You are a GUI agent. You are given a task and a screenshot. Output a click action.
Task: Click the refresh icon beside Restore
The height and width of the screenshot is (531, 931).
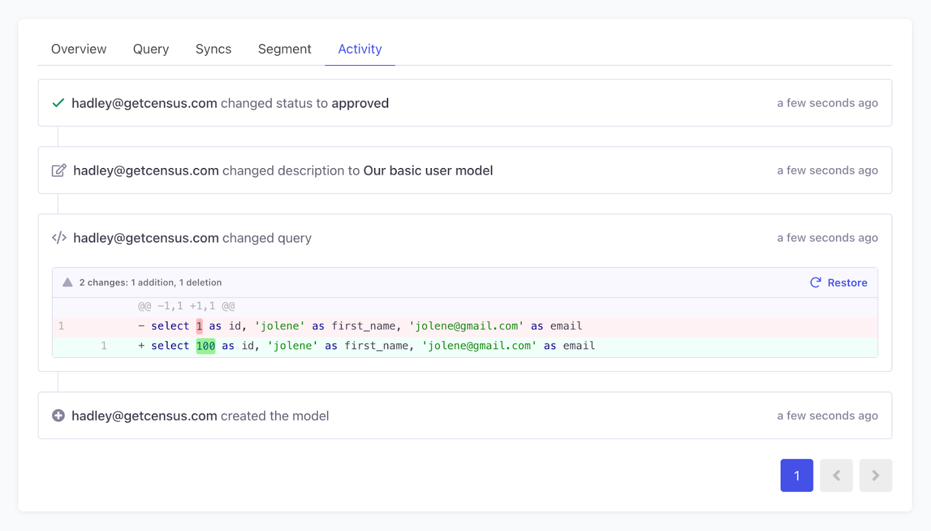(816, 282)
